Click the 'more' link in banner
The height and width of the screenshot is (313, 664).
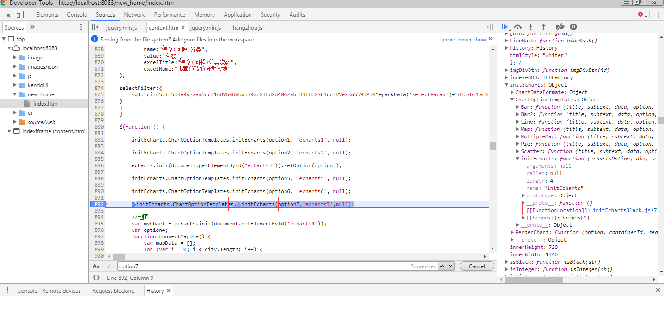pos(449,40)
